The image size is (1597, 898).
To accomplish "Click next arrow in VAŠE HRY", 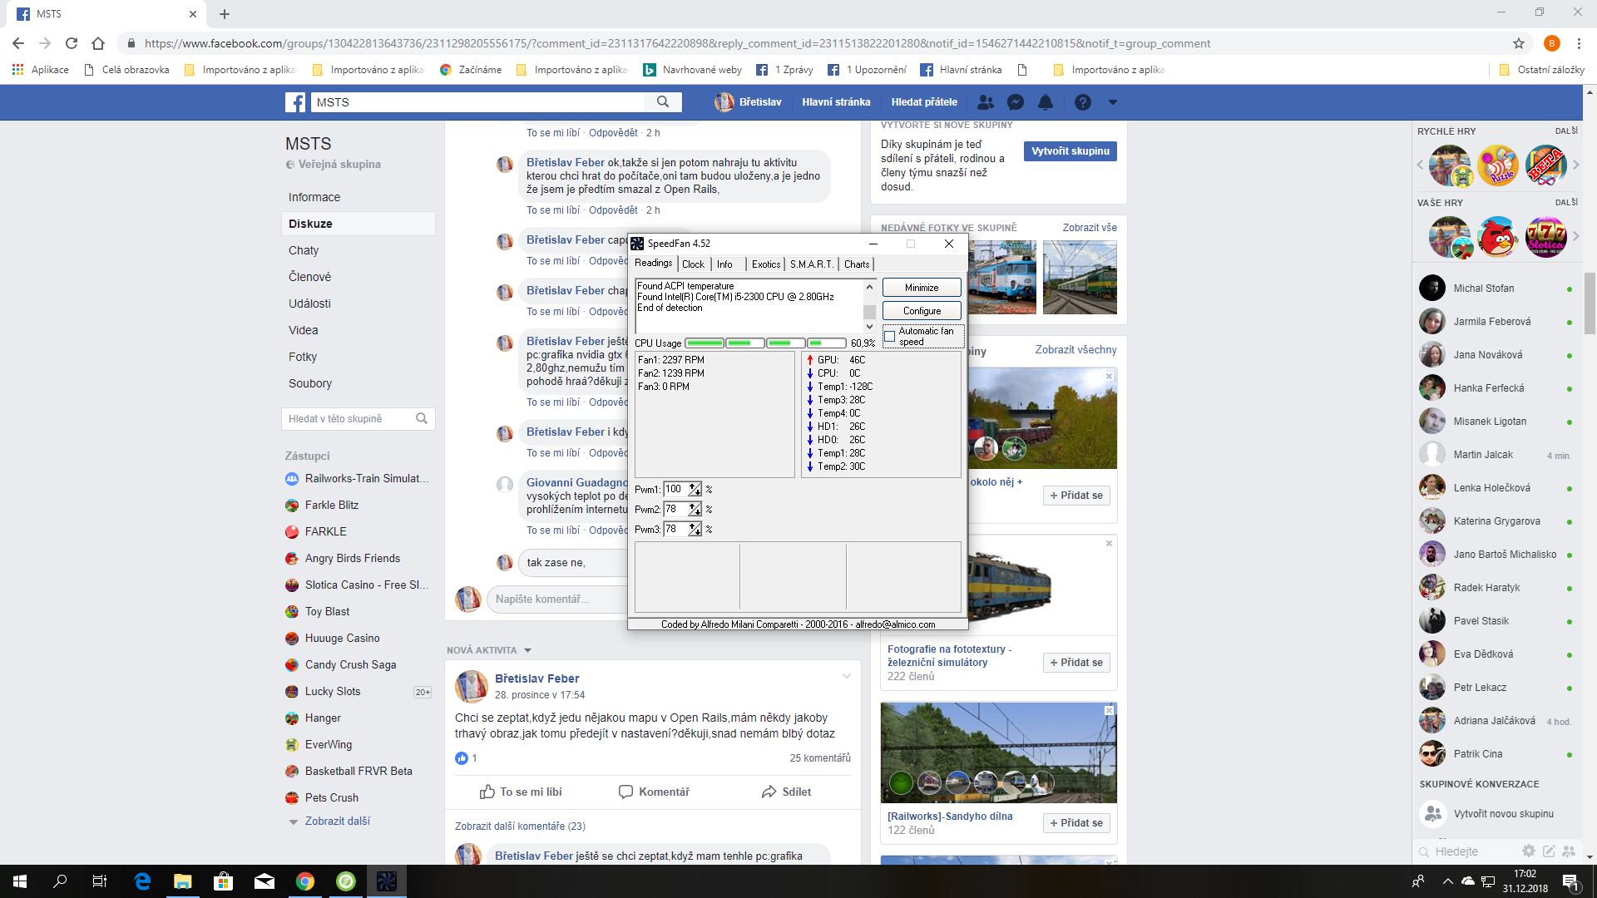I will coord(1575,236).
